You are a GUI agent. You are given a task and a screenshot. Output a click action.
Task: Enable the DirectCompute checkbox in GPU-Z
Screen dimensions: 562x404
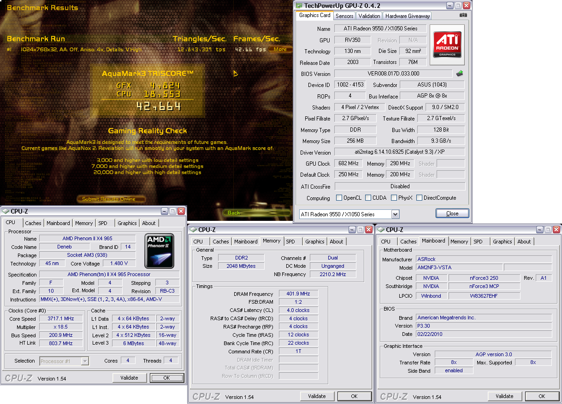click(x=419, y=198)
